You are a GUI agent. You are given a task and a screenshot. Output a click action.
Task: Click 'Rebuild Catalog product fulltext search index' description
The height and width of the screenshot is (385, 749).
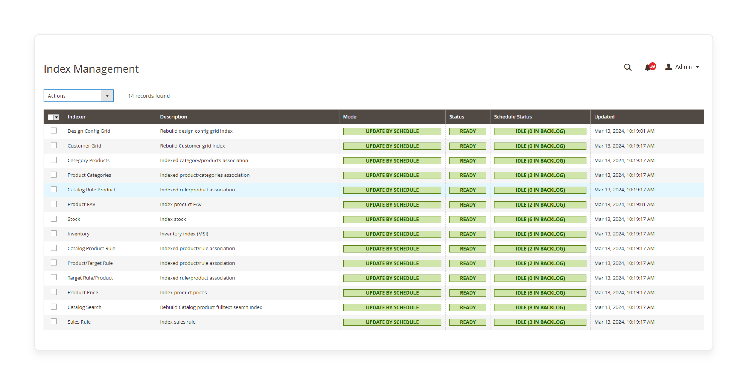(211, 307)
